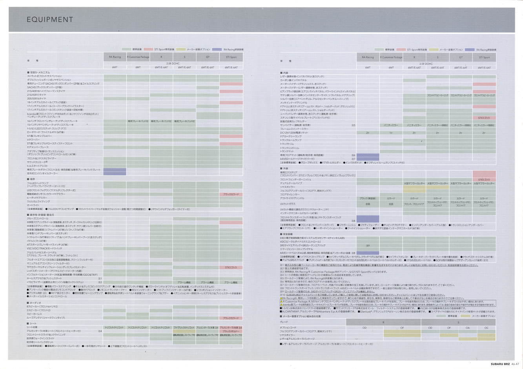Click the ルーフアンテナ(シャークフィンタイプ) row label
The image size is (523, 369).
pos(46,318)
